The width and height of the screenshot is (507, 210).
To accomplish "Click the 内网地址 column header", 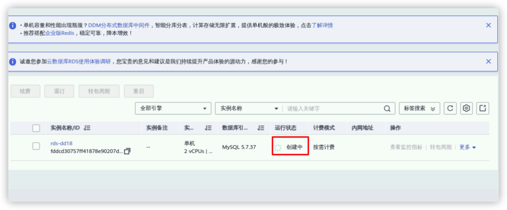I will [x=362, y=128].
